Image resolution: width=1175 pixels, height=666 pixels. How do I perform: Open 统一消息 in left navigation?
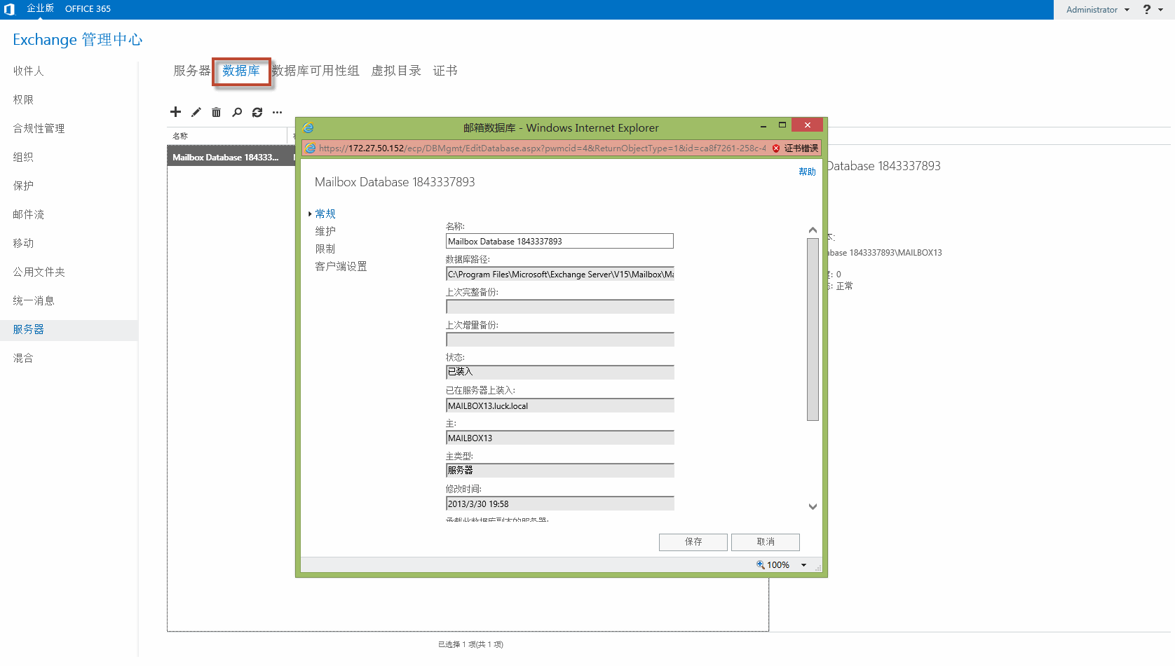(x=34, y=300)
